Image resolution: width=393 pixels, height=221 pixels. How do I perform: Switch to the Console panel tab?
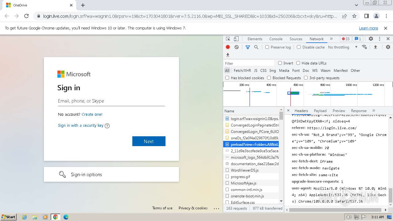click(x=276, y=39)
